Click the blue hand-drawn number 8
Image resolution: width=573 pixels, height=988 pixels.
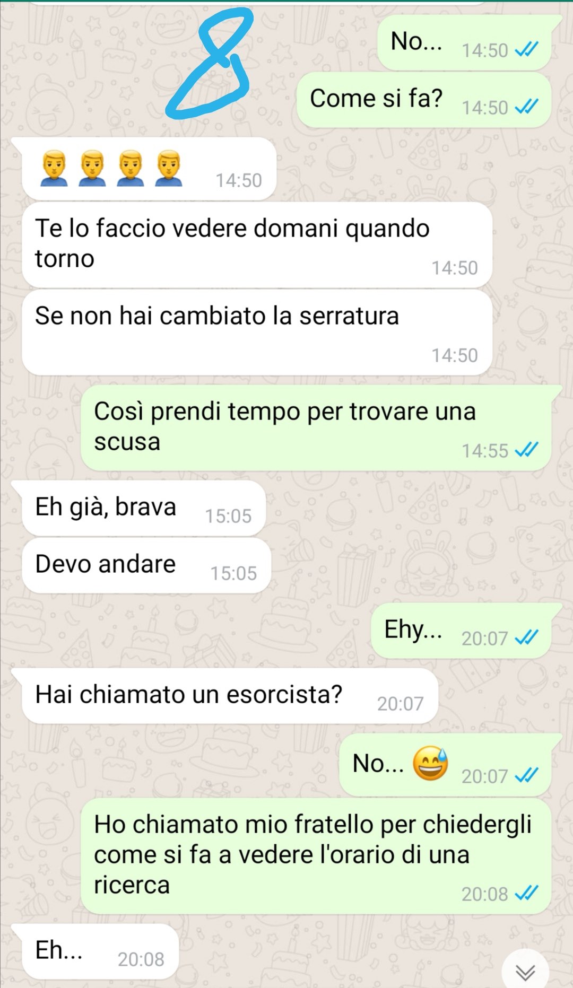[209, 64]
